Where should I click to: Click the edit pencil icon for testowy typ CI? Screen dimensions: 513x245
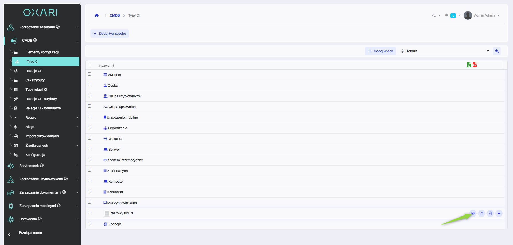coord(481,213)
